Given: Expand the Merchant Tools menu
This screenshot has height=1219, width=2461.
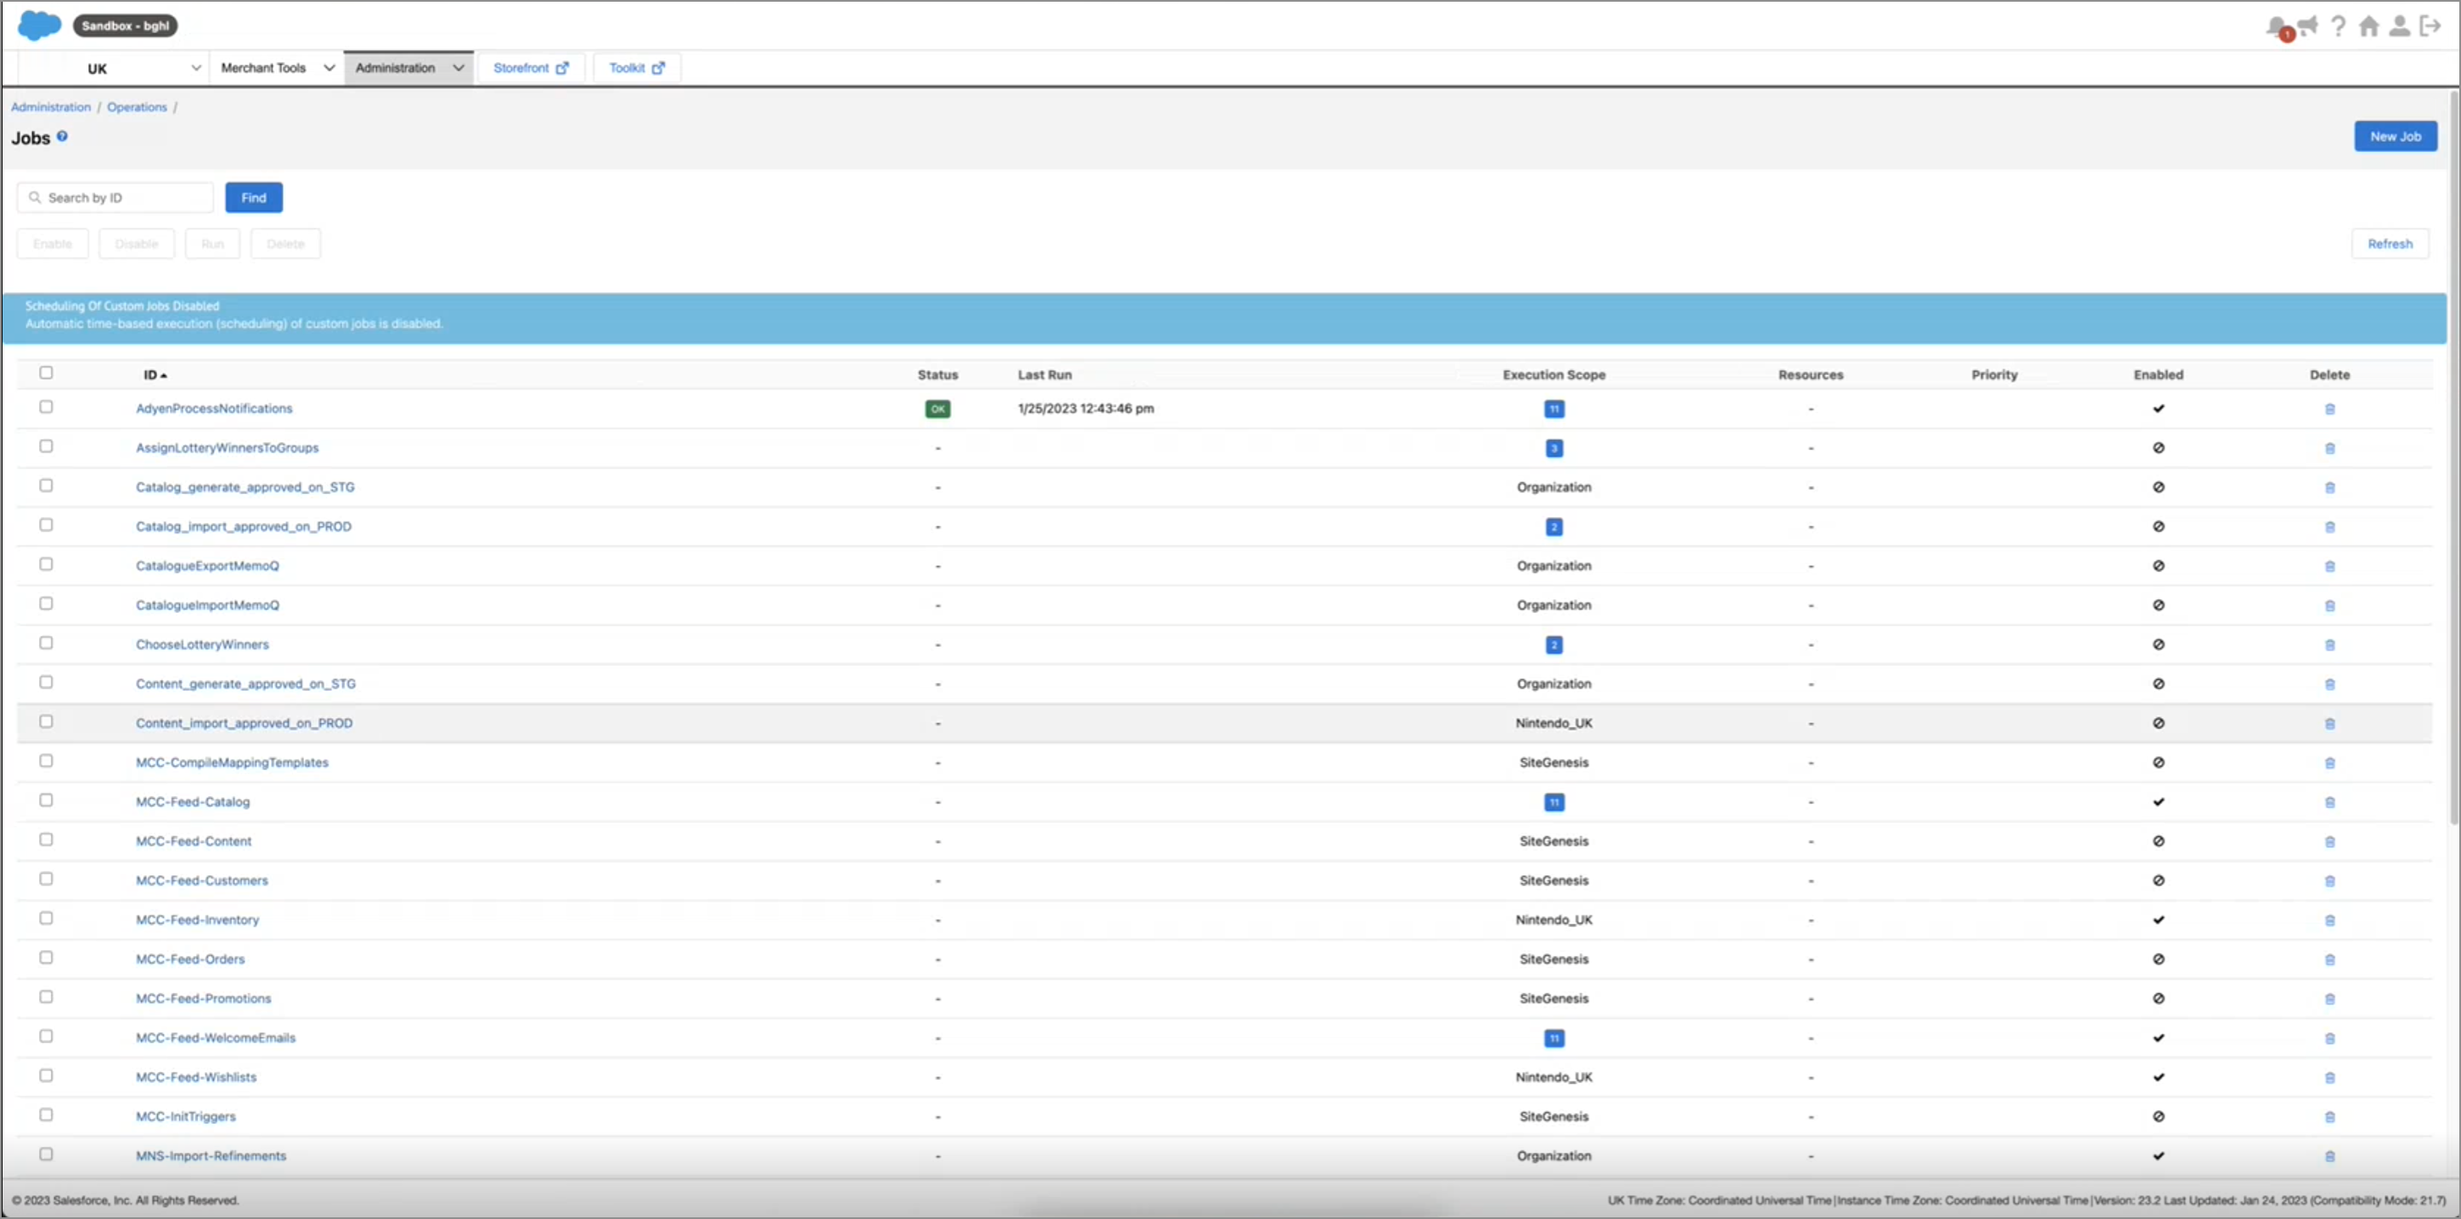Looking at the screenshot, I should (277, 68).
